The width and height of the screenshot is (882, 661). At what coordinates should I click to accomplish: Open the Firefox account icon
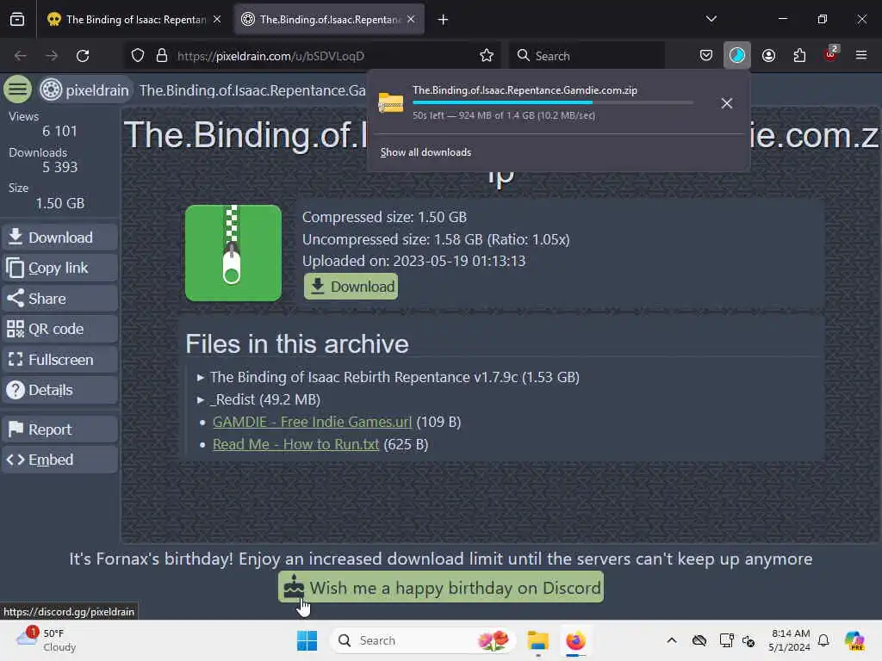pyautogui.click(x=768, y=56)
